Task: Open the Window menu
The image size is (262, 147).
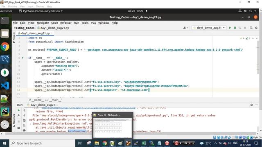Action: pos(104,23)
